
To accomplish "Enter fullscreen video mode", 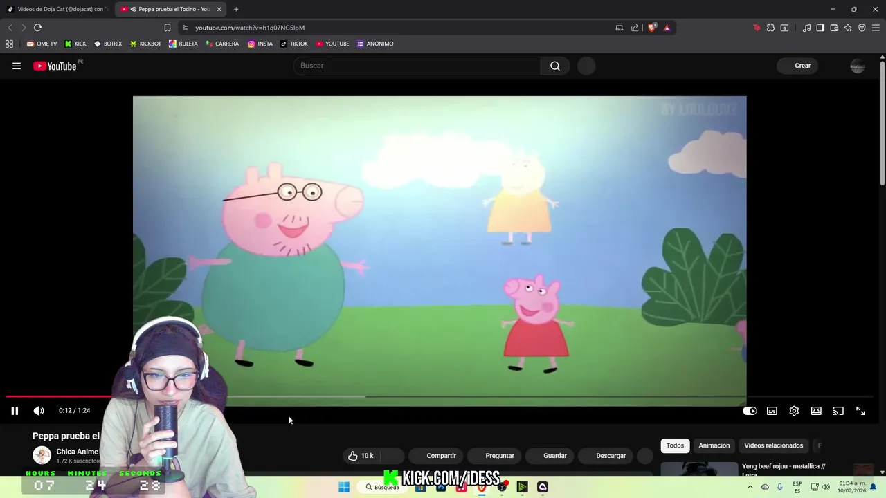I will [860, 411].
